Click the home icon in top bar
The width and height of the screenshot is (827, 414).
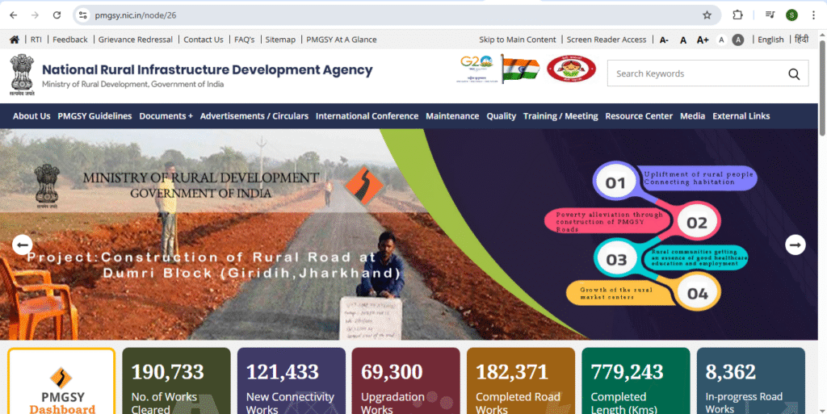[x=15, y=40]
